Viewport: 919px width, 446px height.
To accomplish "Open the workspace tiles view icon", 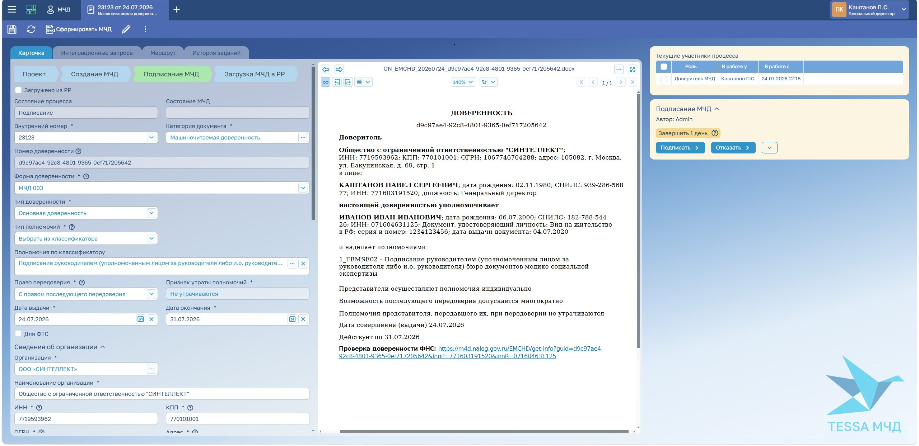I will click(x=31, y=9).
